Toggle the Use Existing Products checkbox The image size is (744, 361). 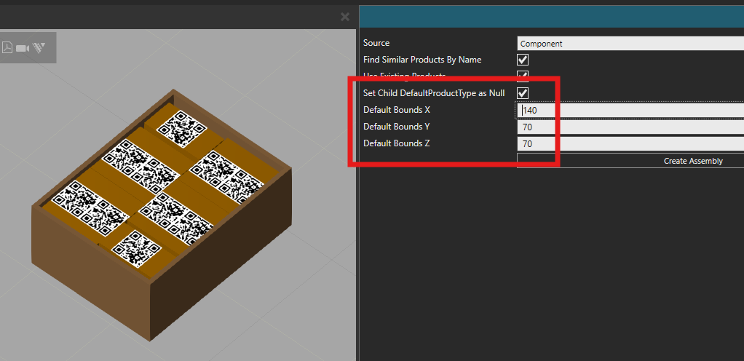coord(523,75)
